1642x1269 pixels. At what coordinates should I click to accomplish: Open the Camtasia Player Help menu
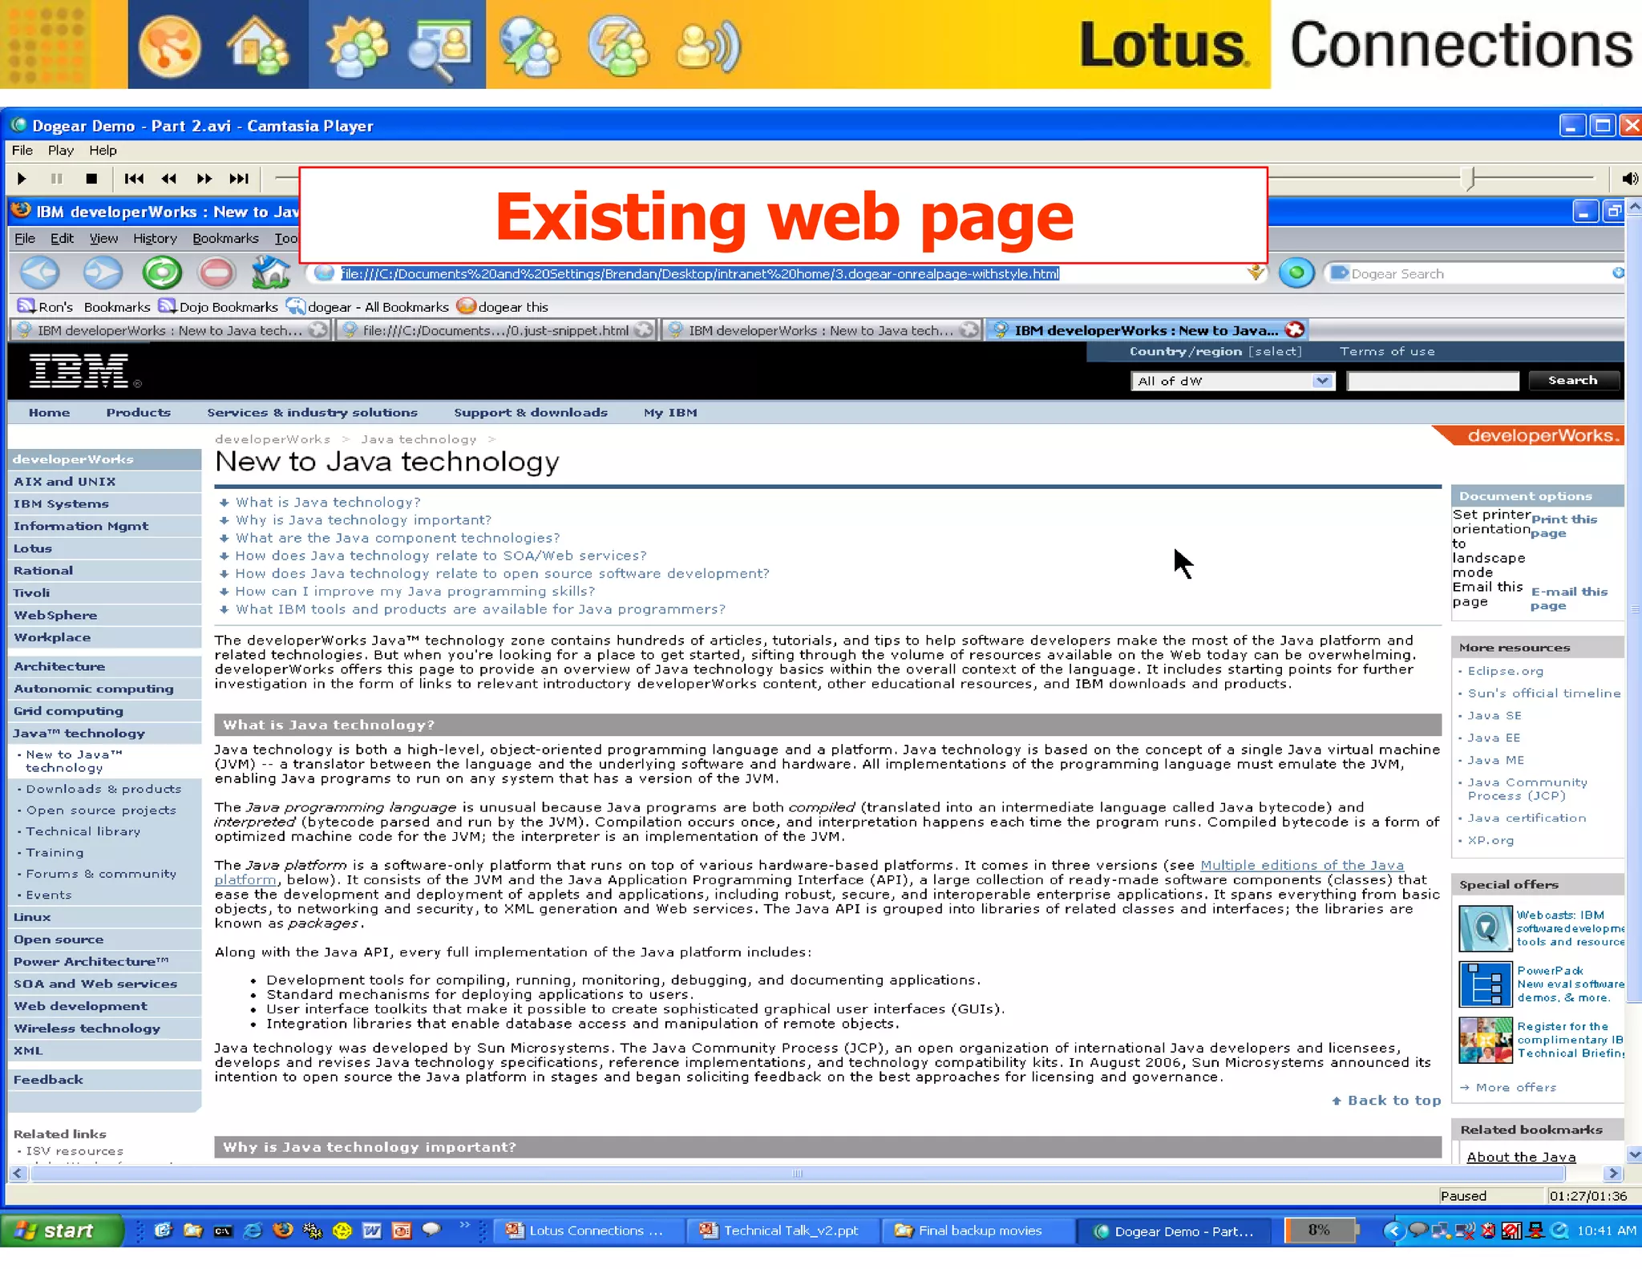coord(103,150)
